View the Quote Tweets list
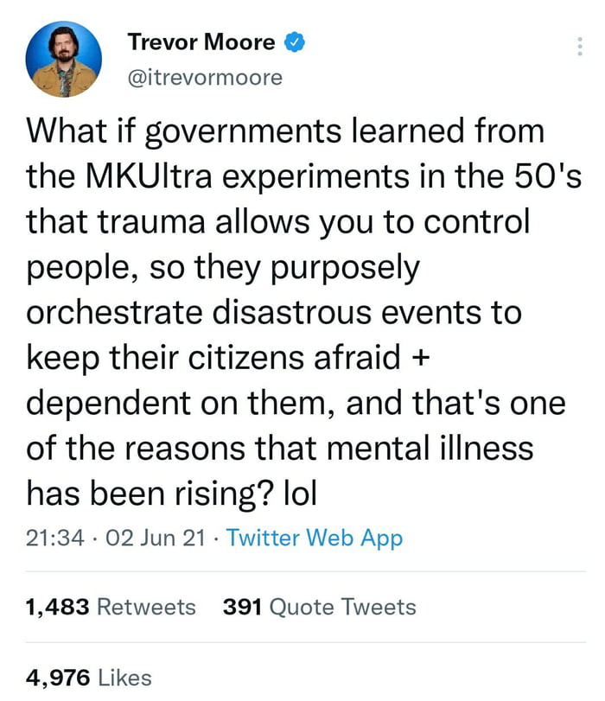Viewport: 605px width, 701px height. pyautogui.click(x=343, y=607)
